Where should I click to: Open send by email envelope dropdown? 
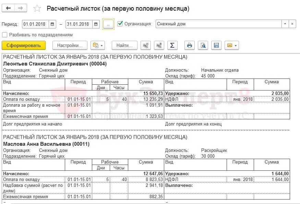tap(232, 45)
